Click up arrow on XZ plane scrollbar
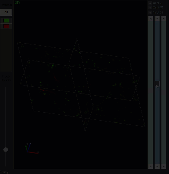169x174 pixels. click(x=157, y=19)
